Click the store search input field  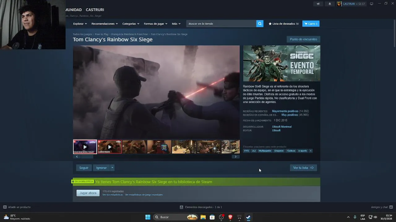(221, 24)
